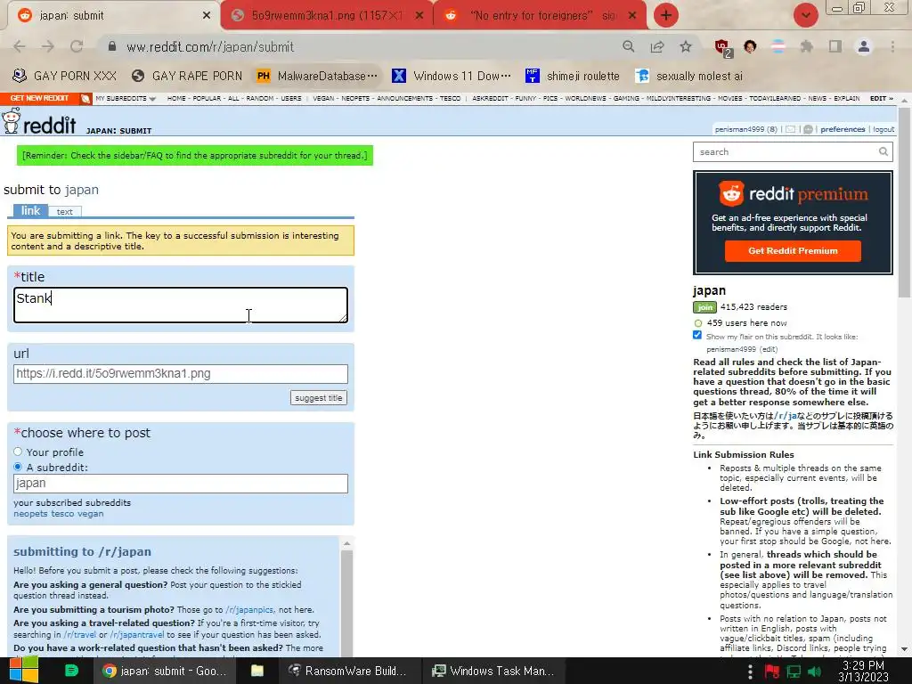Viewport: 912px width, 684px height.
Task: Choose the 'neopets' subscribed subreddit link
Action: point(31,514)
